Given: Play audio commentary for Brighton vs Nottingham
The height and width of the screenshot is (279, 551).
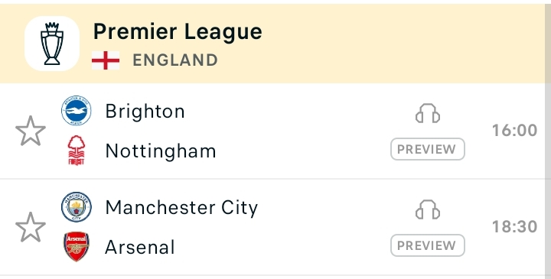Looking at the screenshot, I should 428,113.
